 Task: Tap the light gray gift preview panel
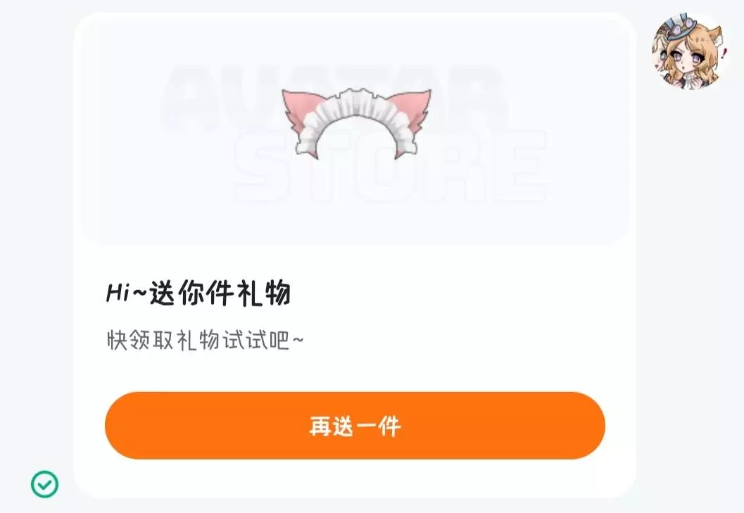coord(355,132)
